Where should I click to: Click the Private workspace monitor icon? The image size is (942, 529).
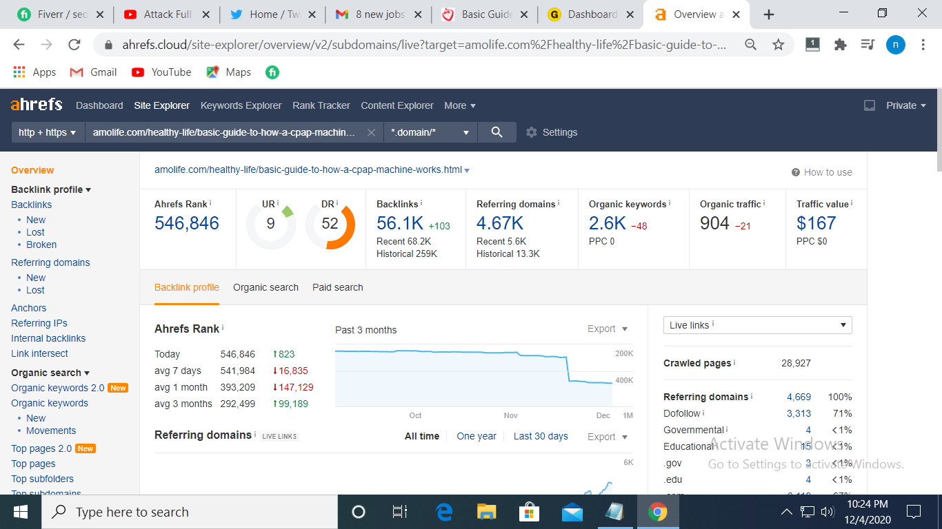(870, 105)
